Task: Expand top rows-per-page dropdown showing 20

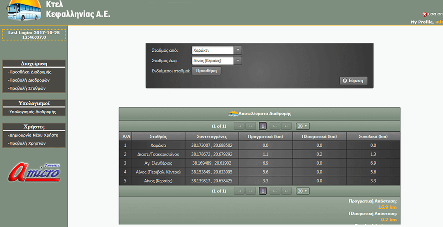Action: point(303,126)
